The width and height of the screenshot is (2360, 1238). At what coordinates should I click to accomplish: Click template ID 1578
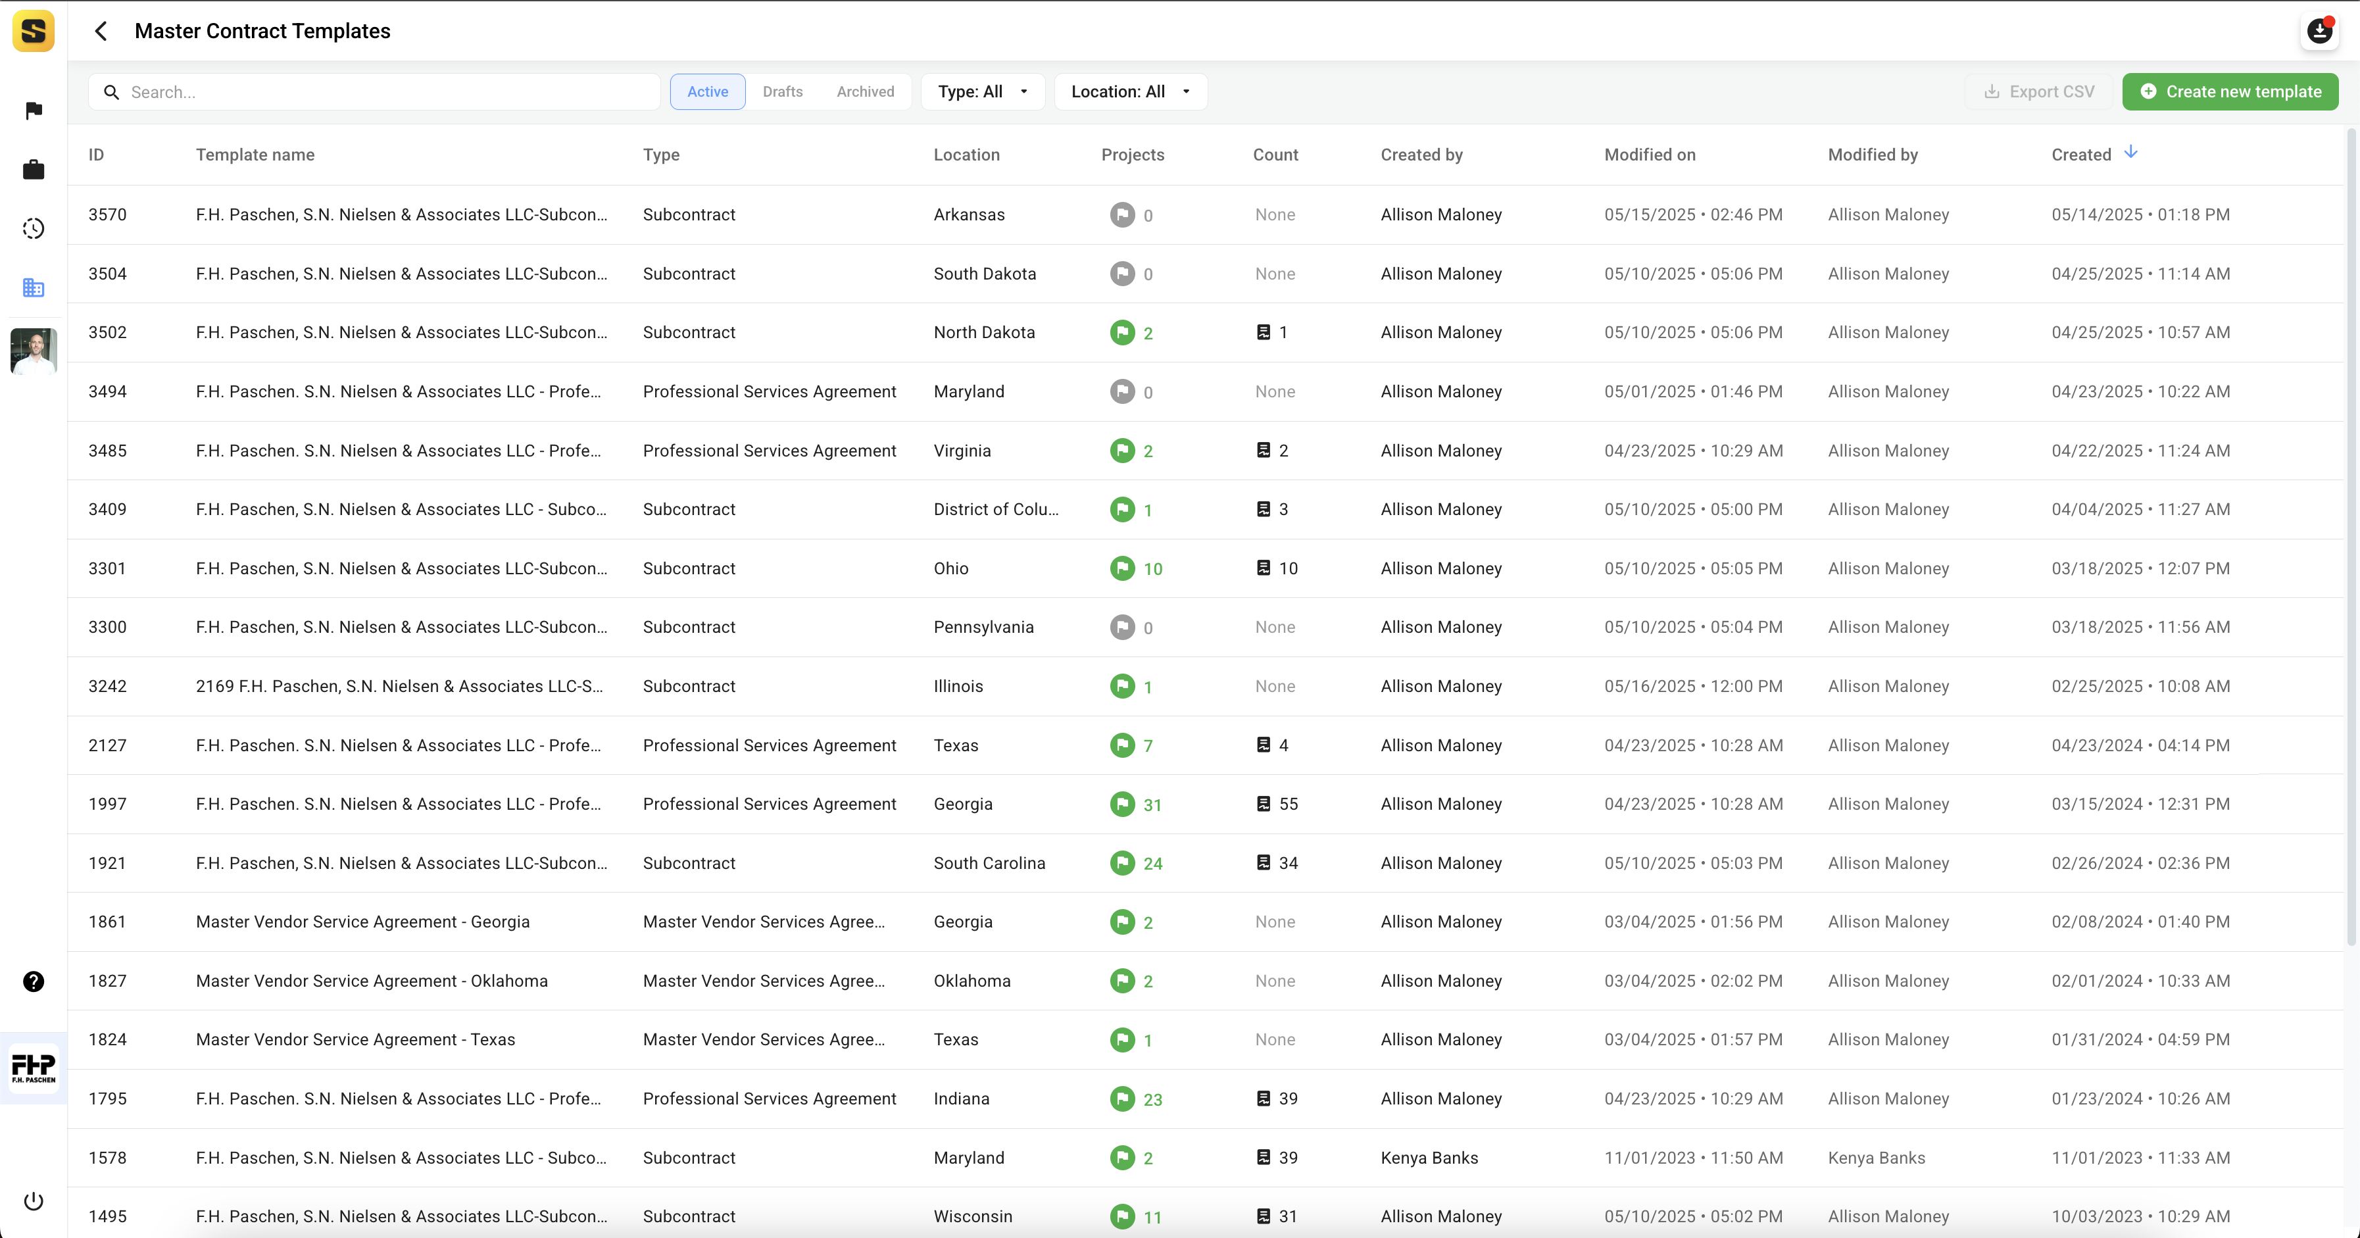click(107, 1157)
